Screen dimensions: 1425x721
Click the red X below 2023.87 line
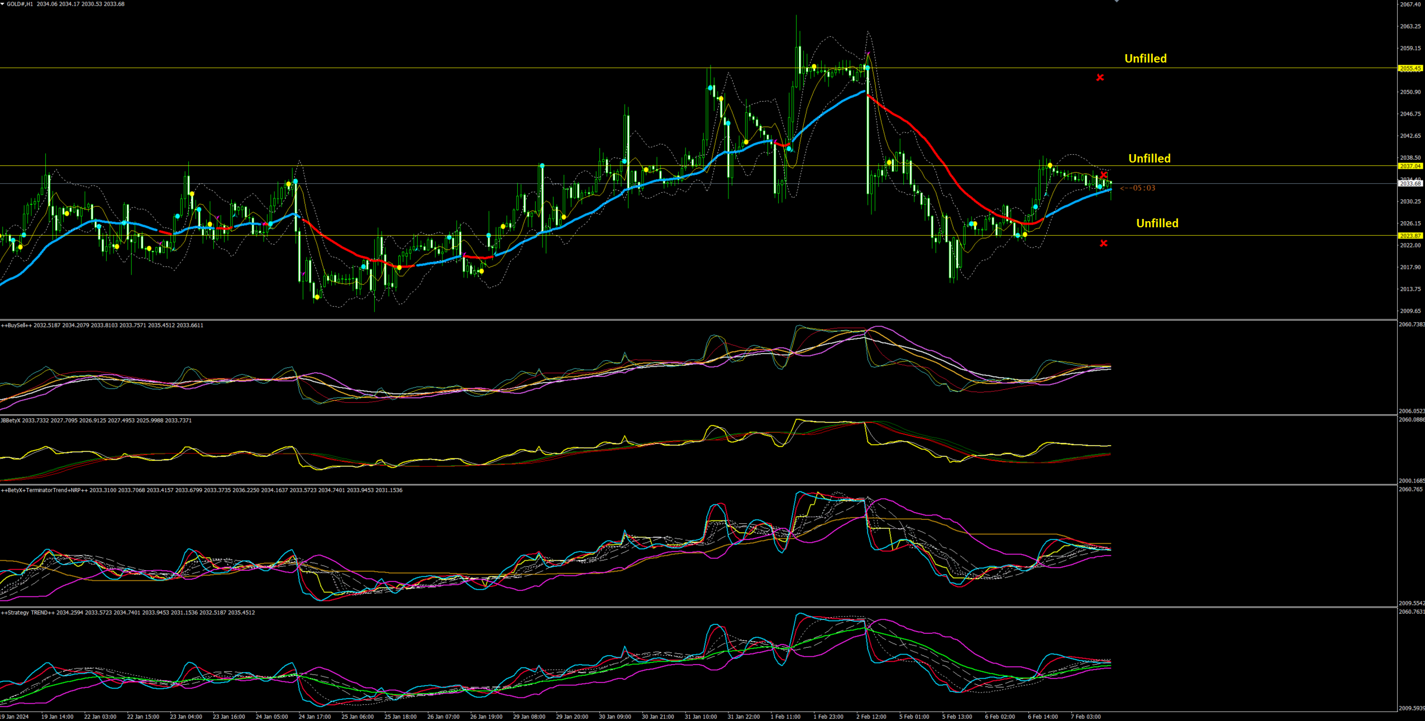(1103, 243)
